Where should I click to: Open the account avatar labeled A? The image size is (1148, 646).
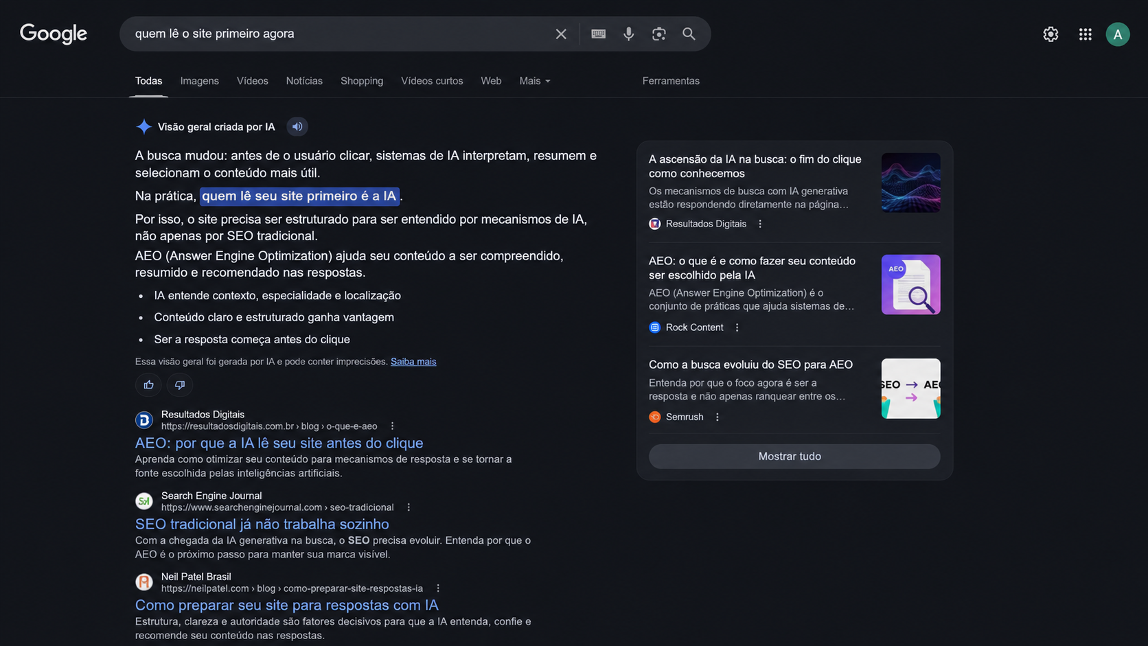click(1118, 34)
